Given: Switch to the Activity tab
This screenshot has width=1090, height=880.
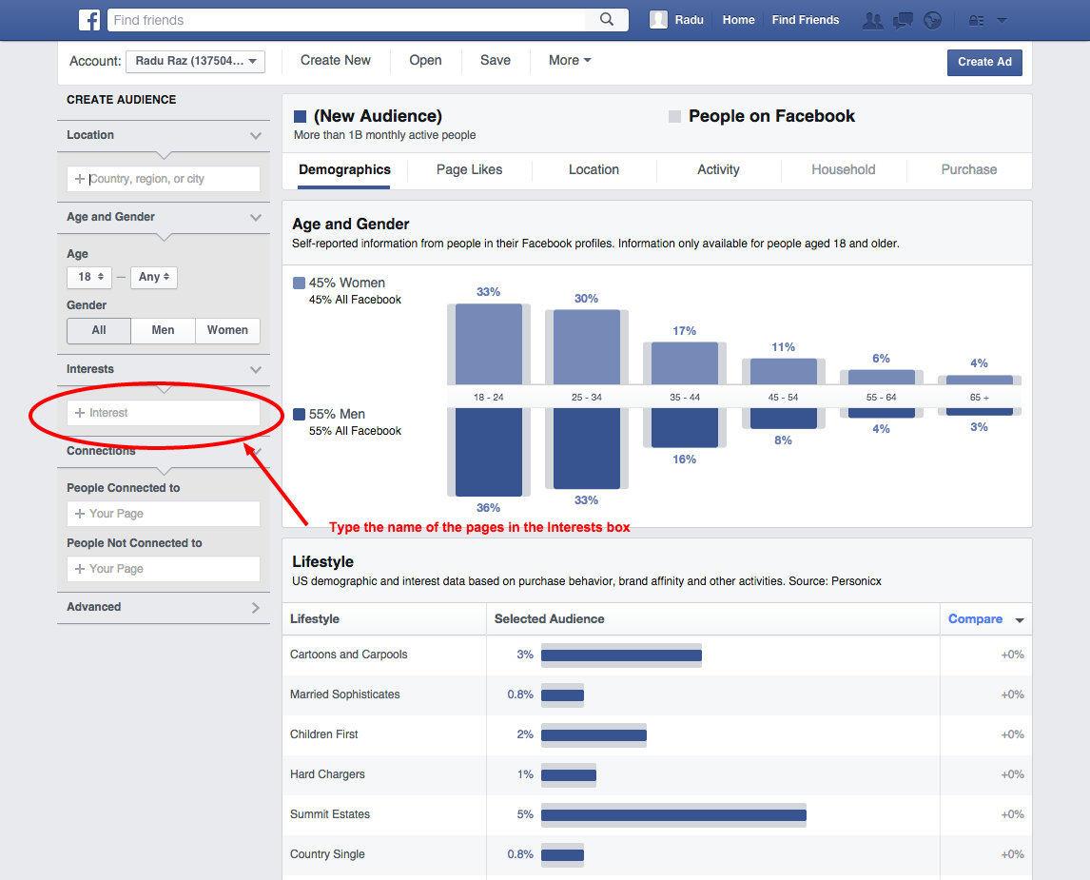Looking at the screenshot, I should (718, 169).
